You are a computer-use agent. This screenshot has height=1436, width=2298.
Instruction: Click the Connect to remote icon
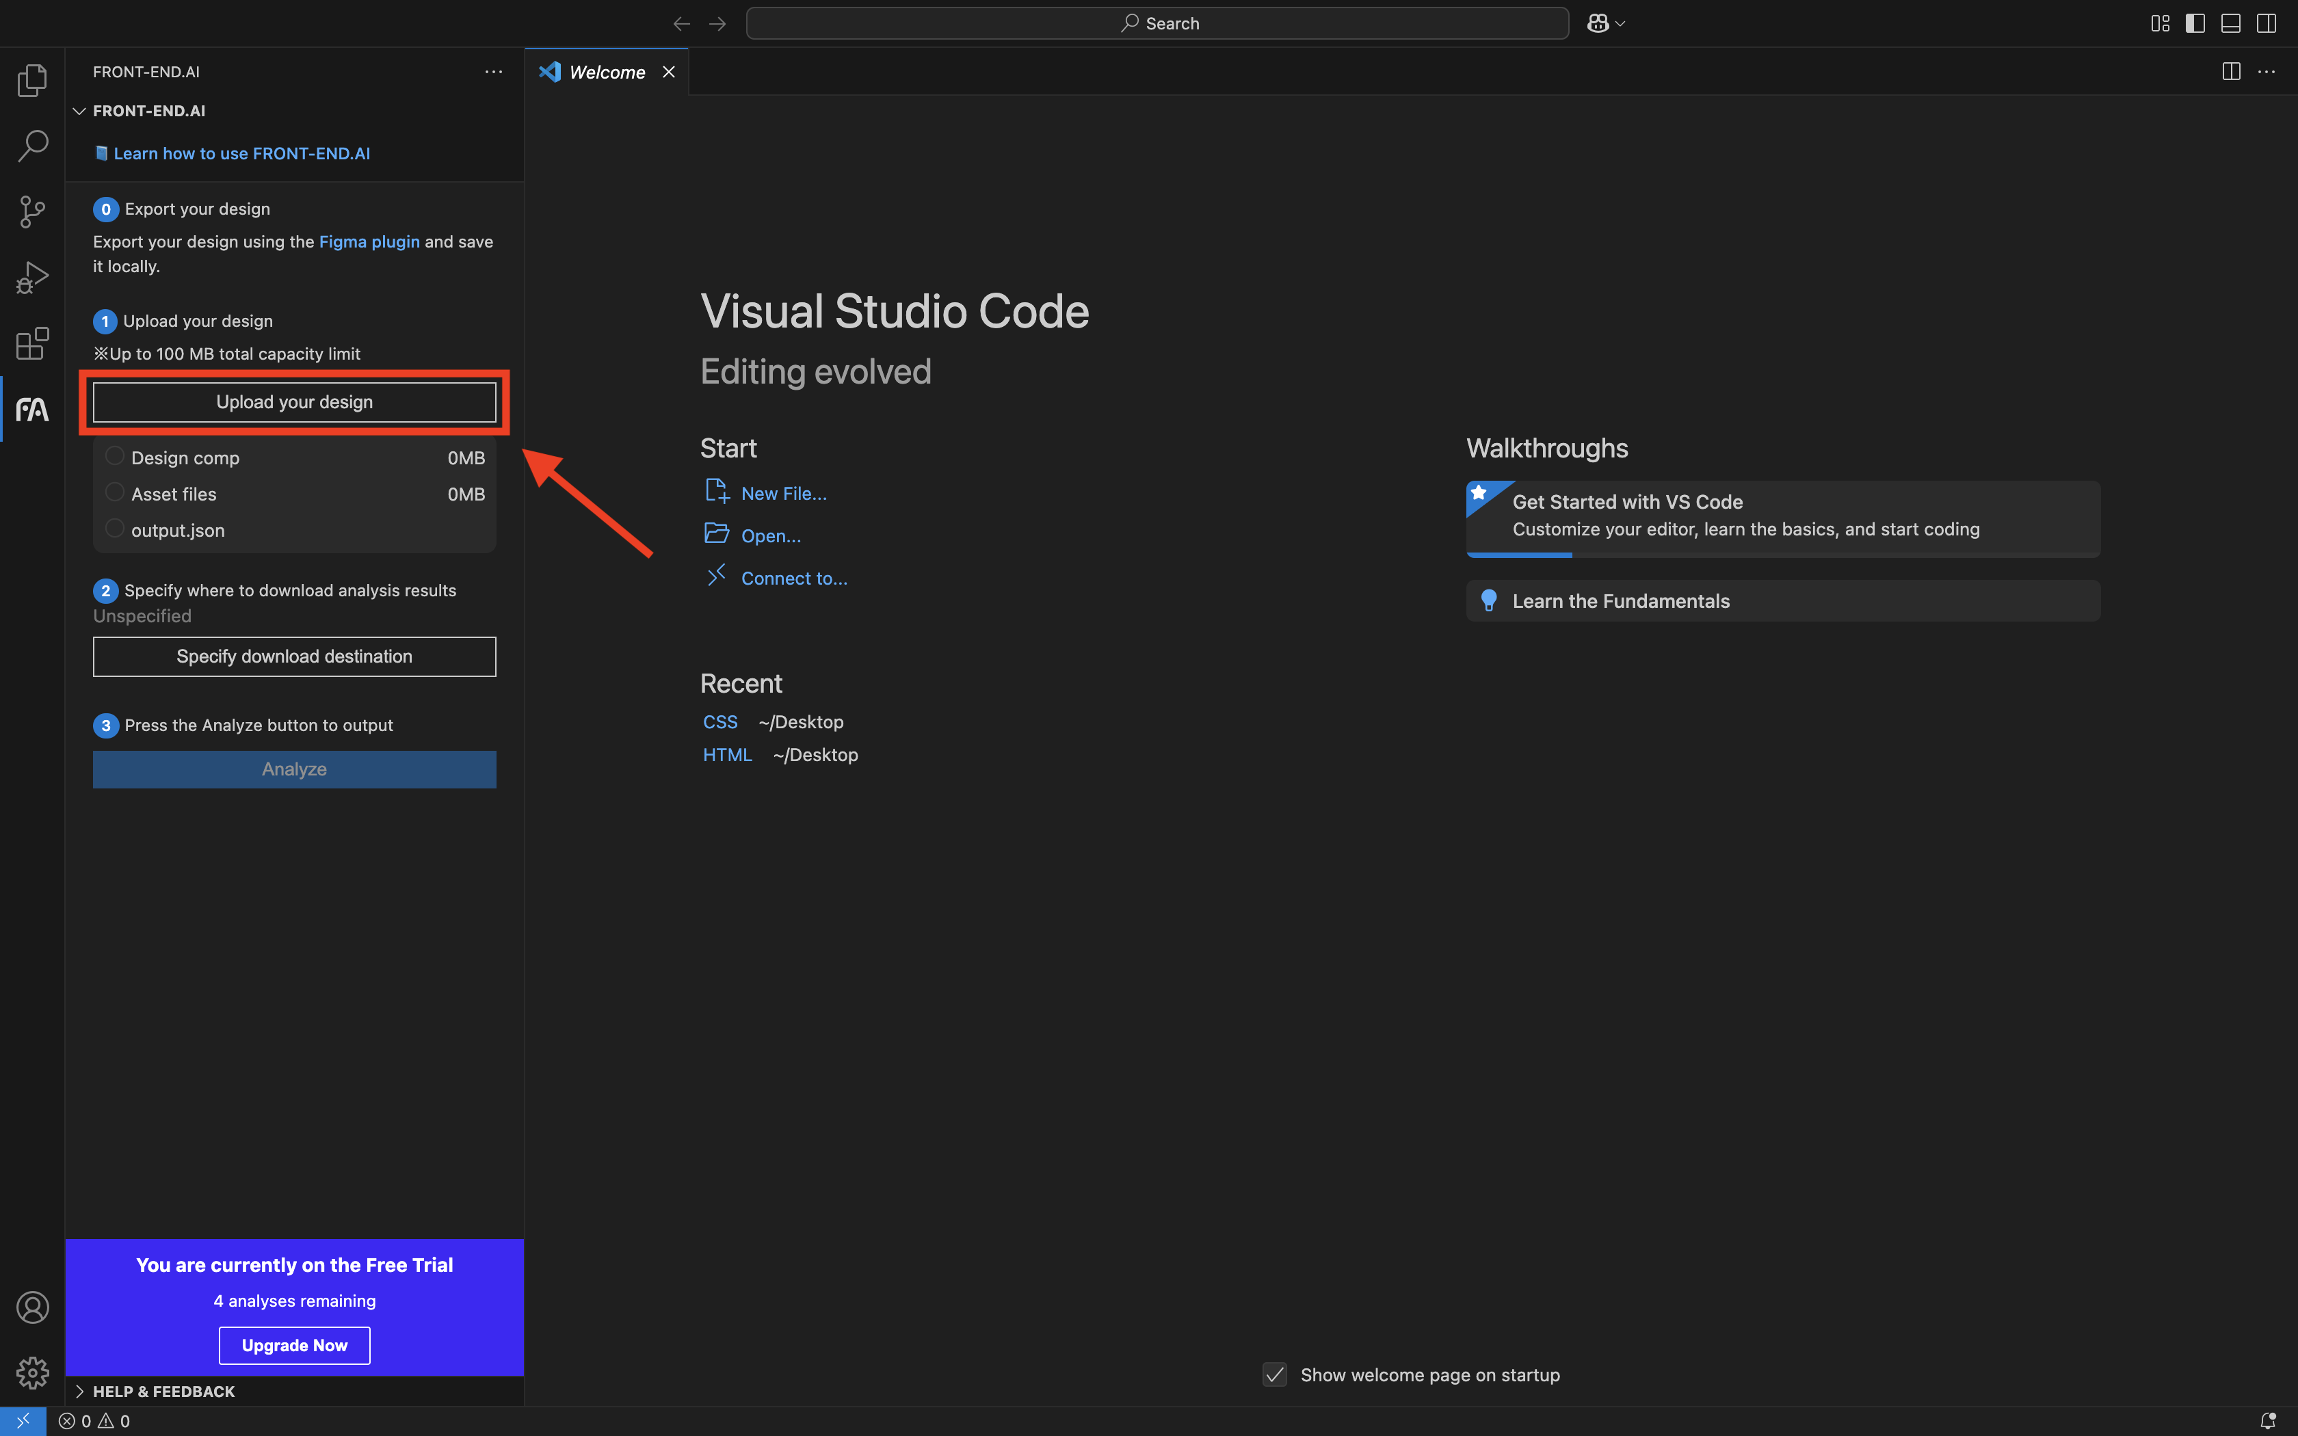click(717, 576)
